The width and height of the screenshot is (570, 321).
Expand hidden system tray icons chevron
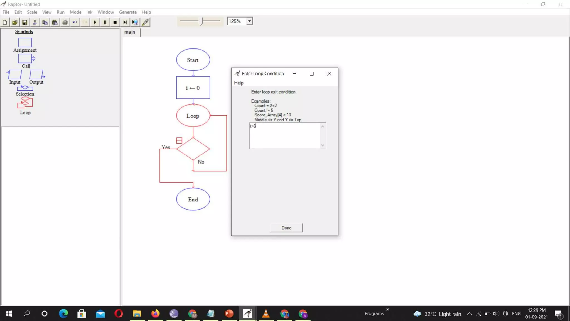coord(469,314)
